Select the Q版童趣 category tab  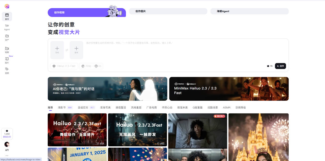pos(198,107)
